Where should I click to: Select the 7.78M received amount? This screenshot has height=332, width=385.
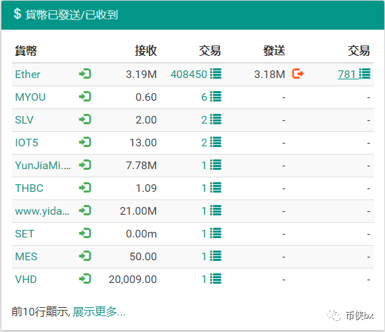(141, 165)
